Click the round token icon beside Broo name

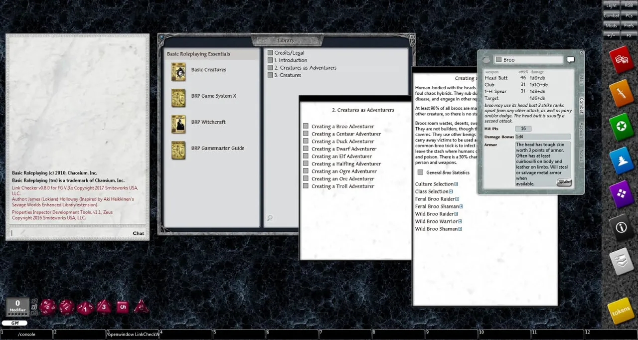[x=486, y=60]
